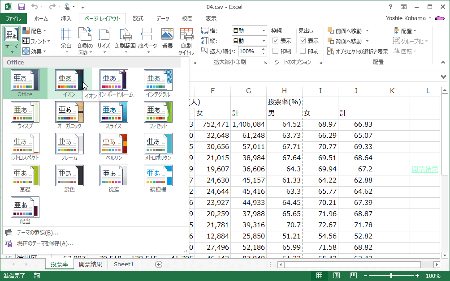Image resolution: width=450 pixels, height=281 pixels.
Task: Switch to Normal view icon in status bar
Action: [x=319, y=276]
